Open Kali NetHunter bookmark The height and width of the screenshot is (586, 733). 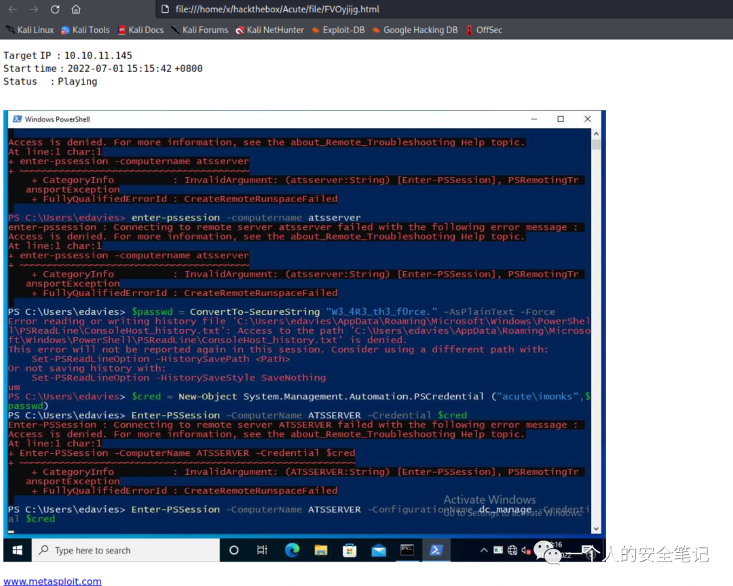pos(269,30)
